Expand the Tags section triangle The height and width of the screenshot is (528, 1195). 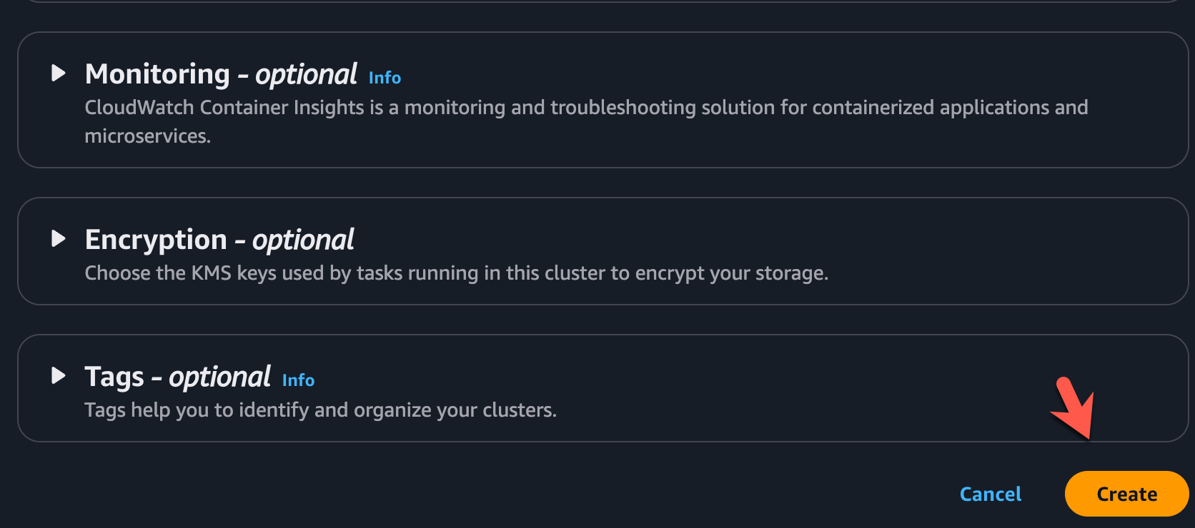click(59, 375)
